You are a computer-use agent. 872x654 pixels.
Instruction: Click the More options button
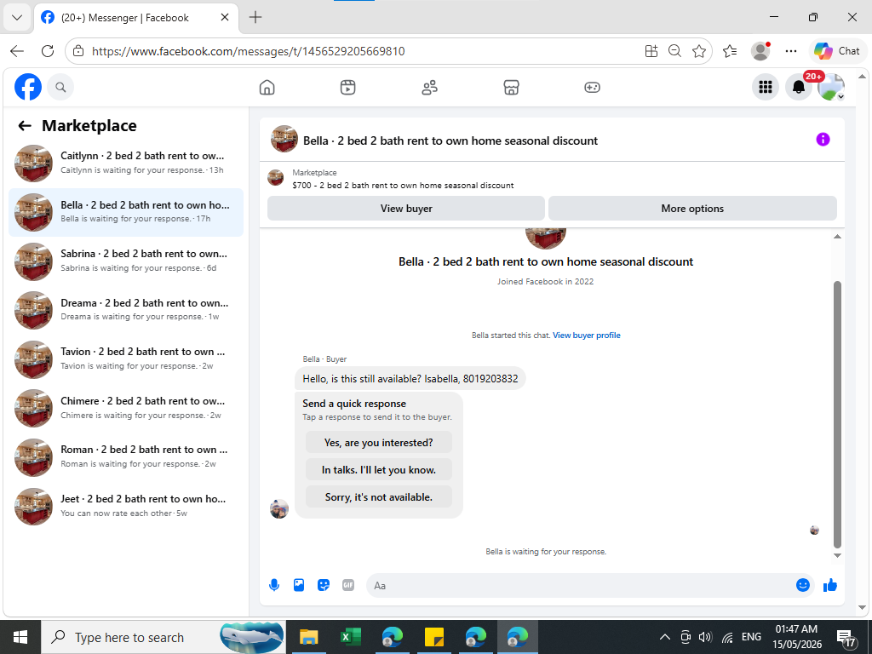pos(692,209)
